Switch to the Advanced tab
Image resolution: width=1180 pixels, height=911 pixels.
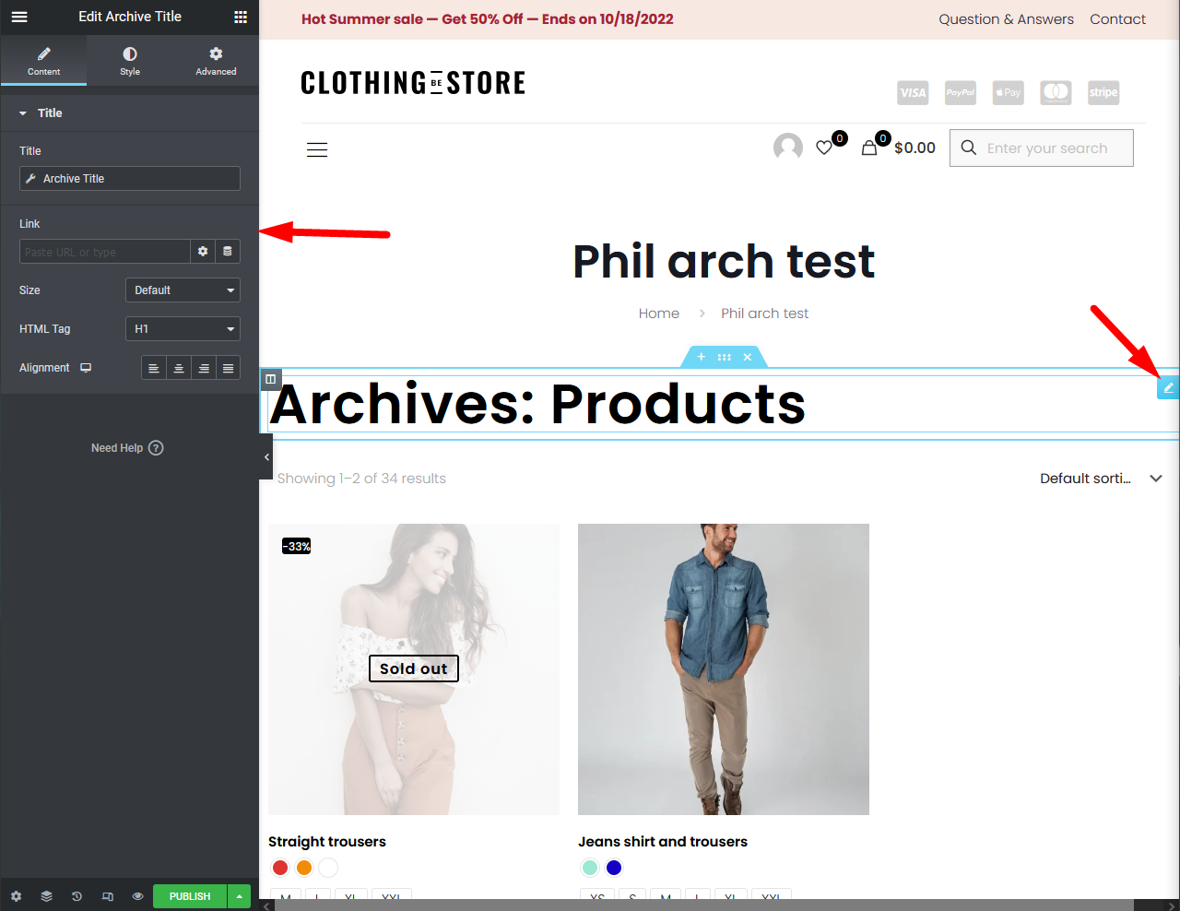pos(216,61)
